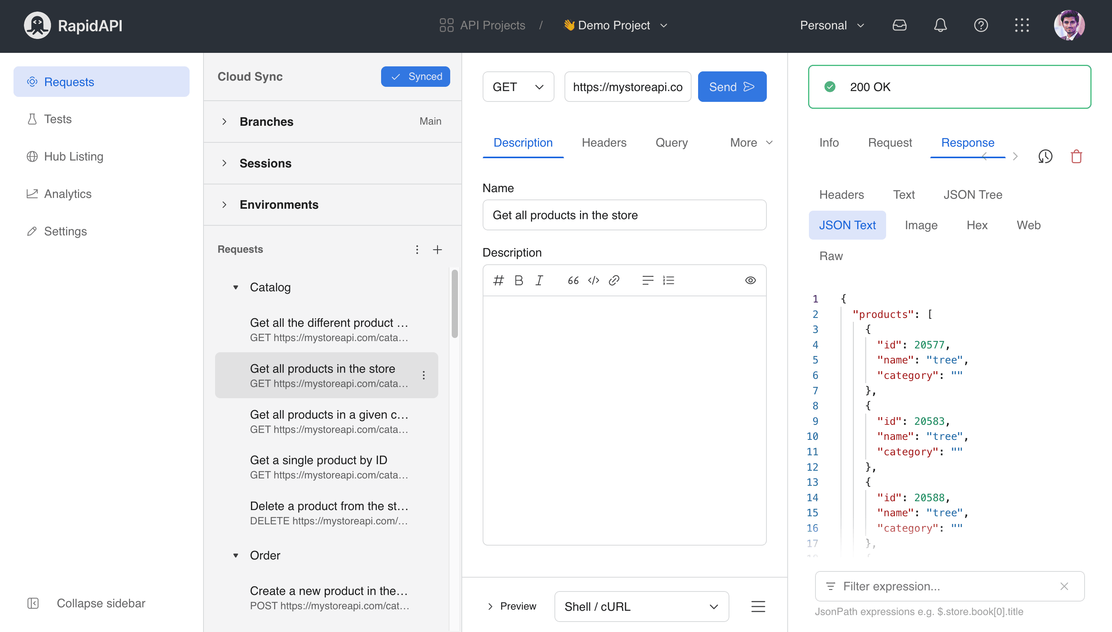
Task: Click the Cloud Sync Synced button
Action: pyautogui.click(x=415, y=76)
